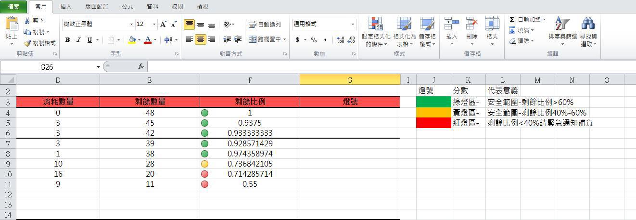Viewport: 636px width, 220px height.
Task: Open the font size 12 dropdown
Action: coord(154,24)
